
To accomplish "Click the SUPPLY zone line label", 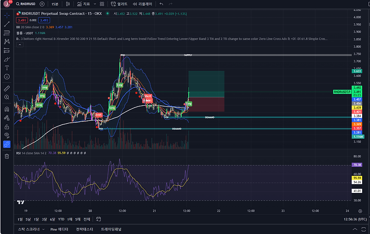I will (x=188, y=55).
